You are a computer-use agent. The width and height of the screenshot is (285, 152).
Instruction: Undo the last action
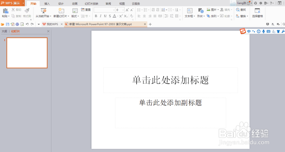pyautogui.click(x=27, y=24)
